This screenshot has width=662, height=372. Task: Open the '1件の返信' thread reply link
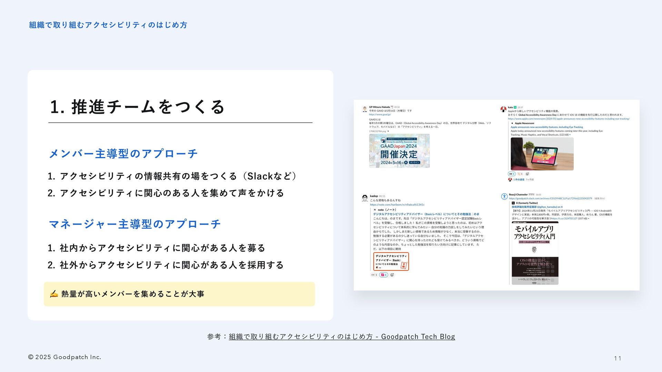(519, 179)
